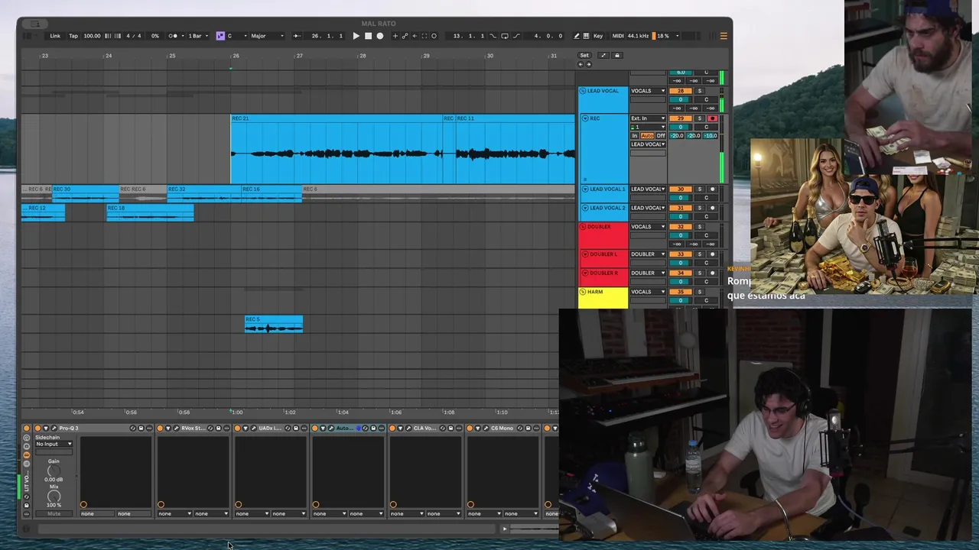The image size is (979, 550).
Task: Click the Punch-Out switch icon
Action: click(x=516, y=36)
